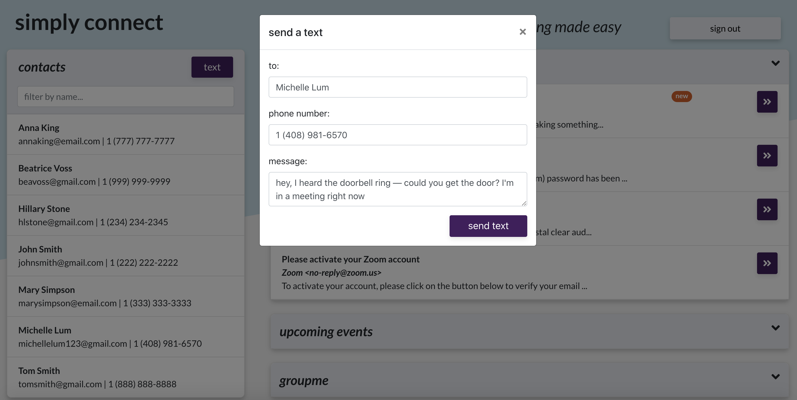
Task: Click the text button in contacts
Action: coord(212,67)
